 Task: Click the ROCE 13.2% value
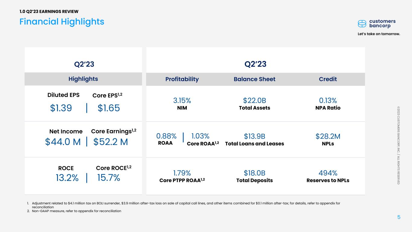[67, 178]
